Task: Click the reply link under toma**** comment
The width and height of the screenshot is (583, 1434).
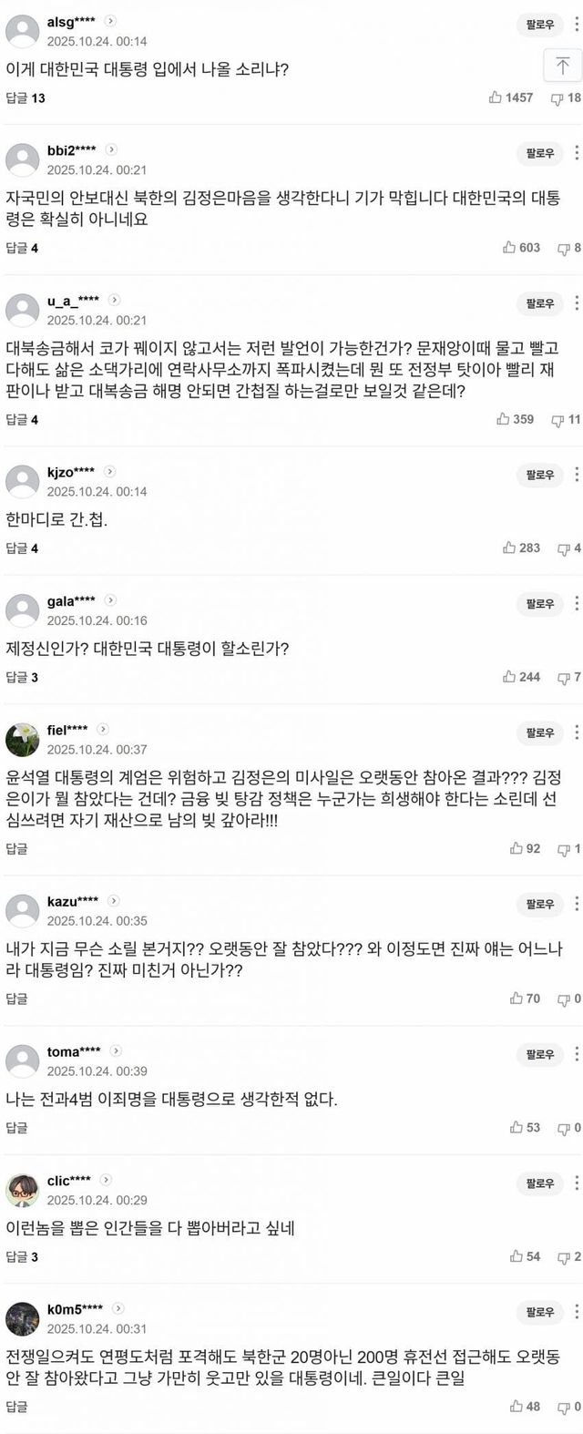Action: (x=16, y=1128)
